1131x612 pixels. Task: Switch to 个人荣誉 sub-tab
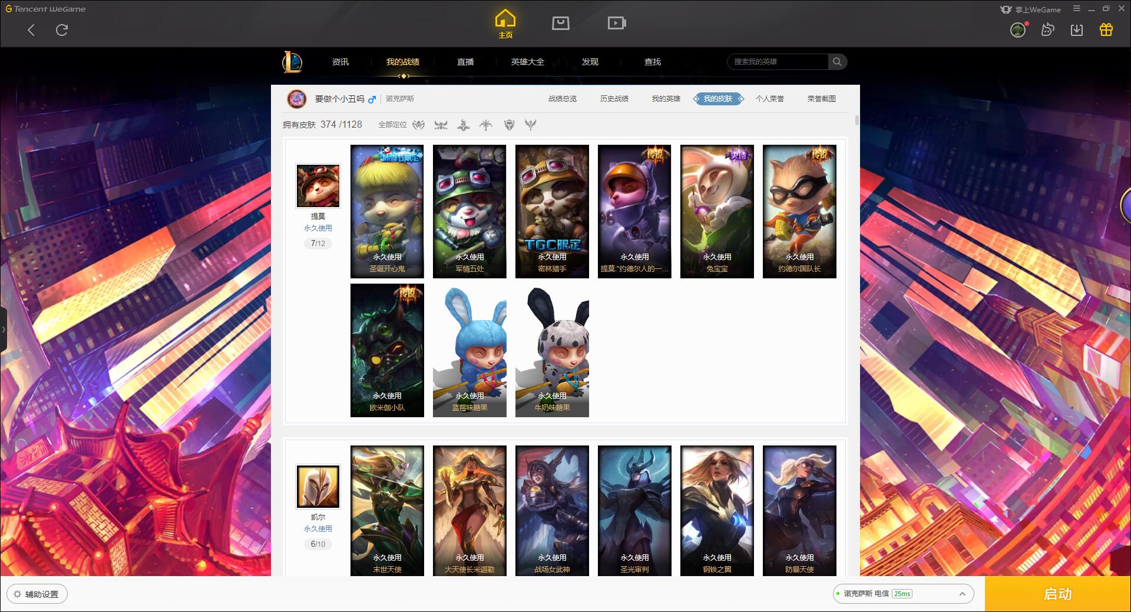click(x=770, y=99)
